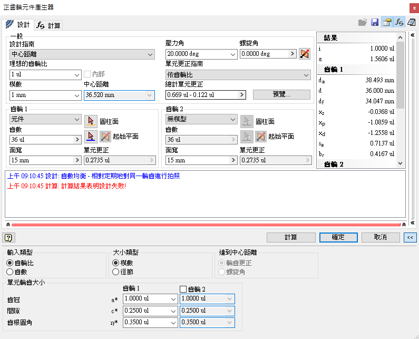The height and width of the screenshot is (339, 419).
Task: Switch to the 設計 tab
Action: pos(18,25)
